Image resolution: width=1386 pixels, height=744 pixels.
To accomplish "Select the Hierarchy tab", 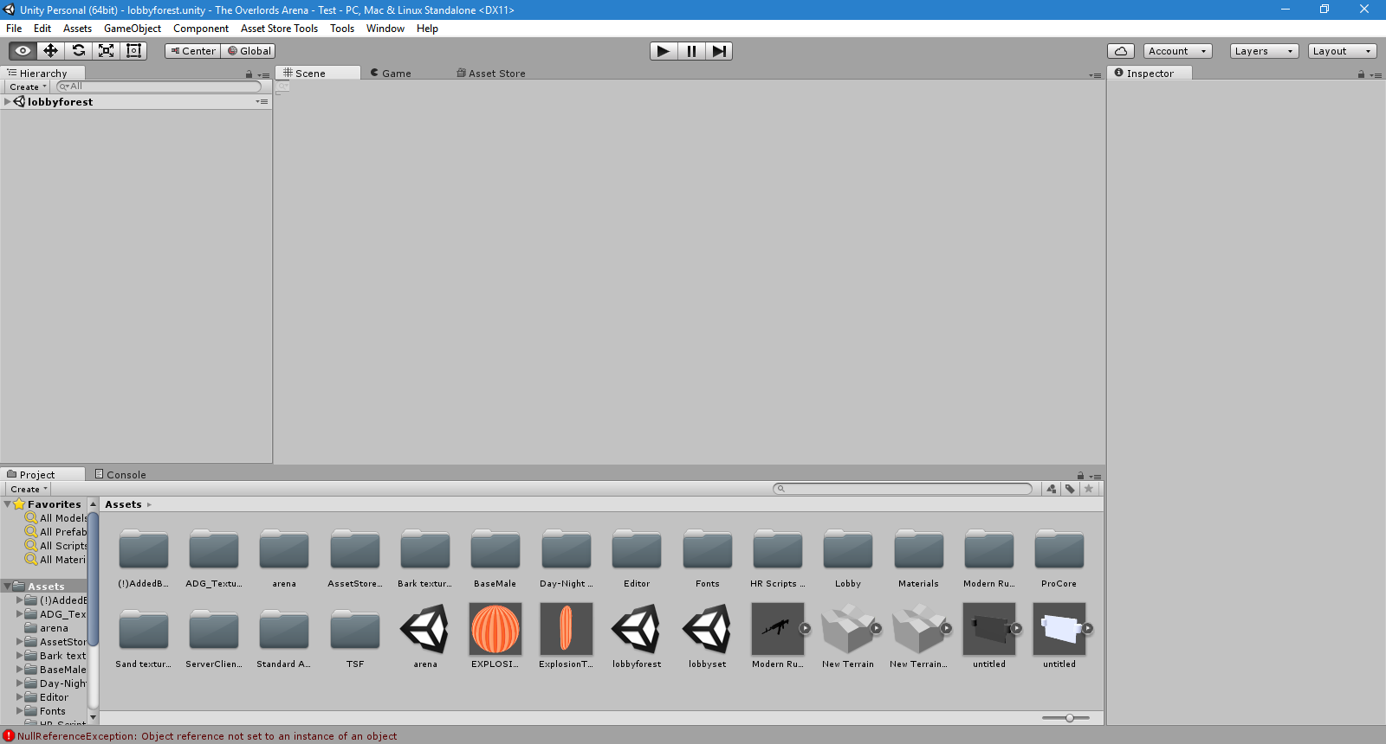I will (43, 74).
